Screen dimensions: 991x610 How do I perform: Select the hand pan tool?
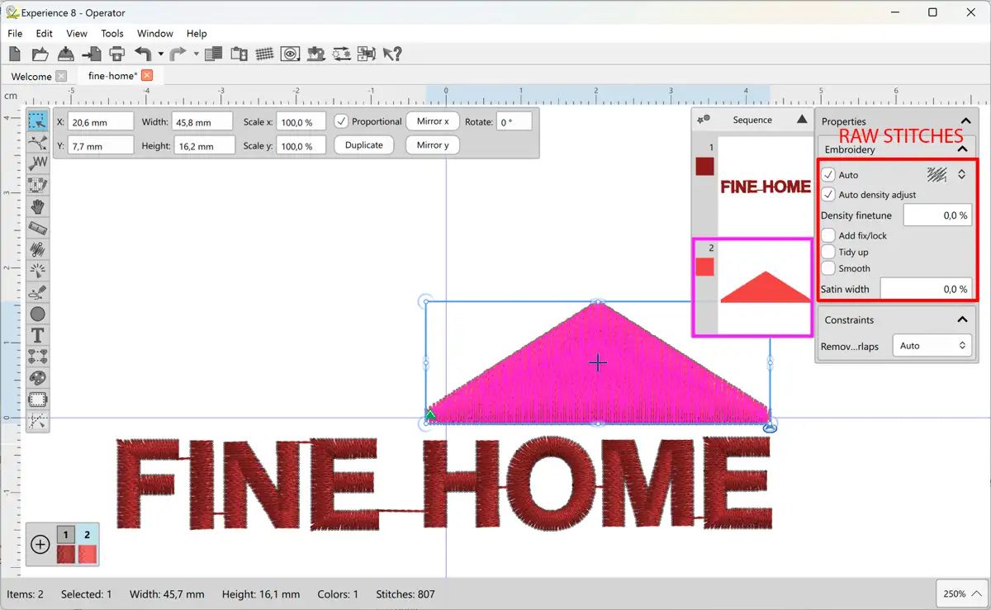coord(37,206)
